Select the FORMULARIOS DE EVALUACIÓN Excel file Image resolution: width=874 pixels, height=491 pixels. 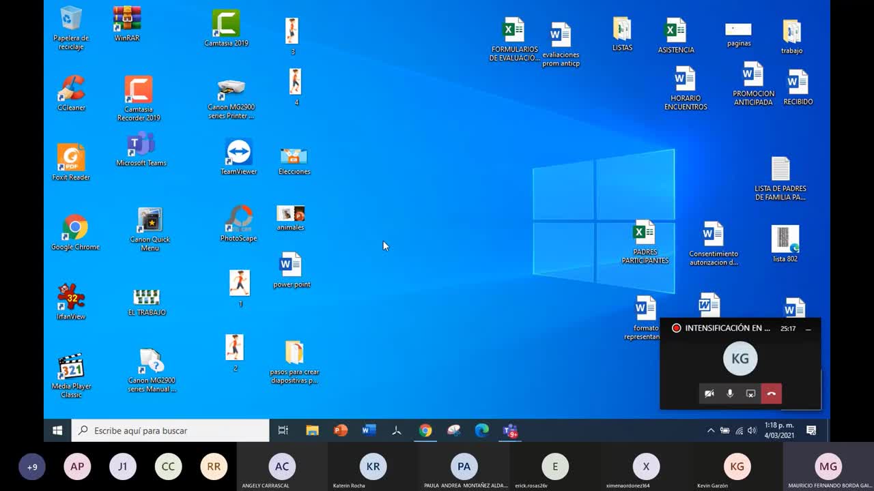click(x=514, y=40)
